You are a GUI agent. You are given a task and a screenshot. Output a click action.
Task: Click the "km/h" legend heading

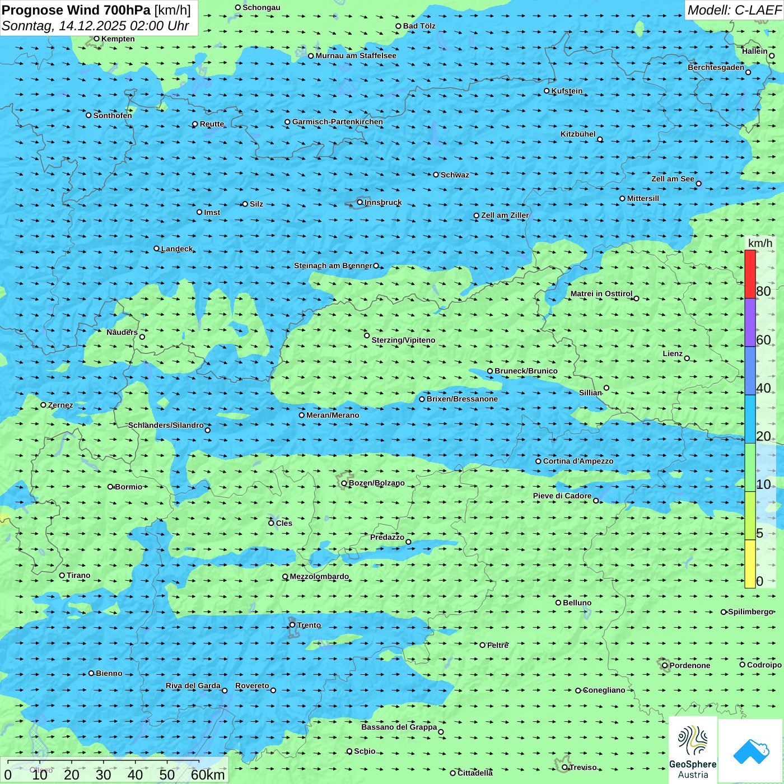pyautogui.click(x=760, y=243)
